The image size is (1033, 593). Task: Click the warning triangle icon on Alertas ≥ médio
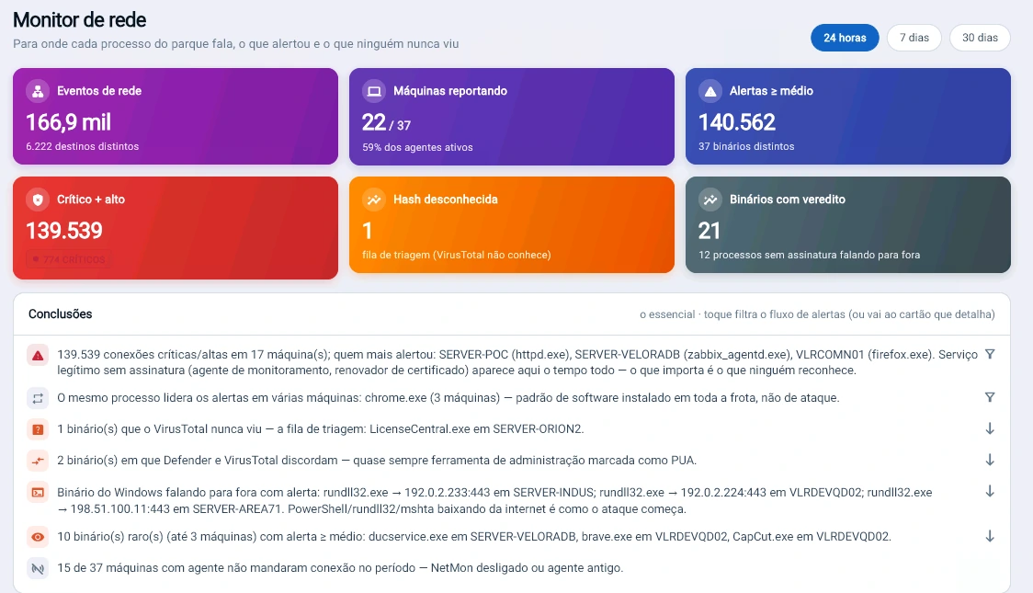(x=710, y=91)
